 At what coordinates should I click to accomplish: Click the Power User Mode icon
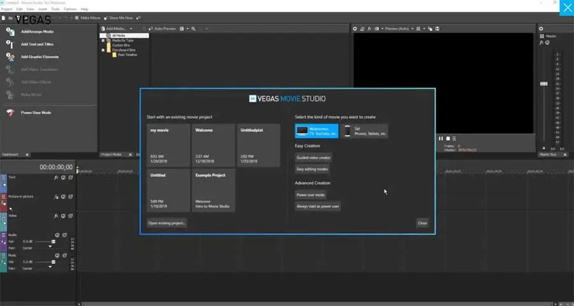[10, 113]
